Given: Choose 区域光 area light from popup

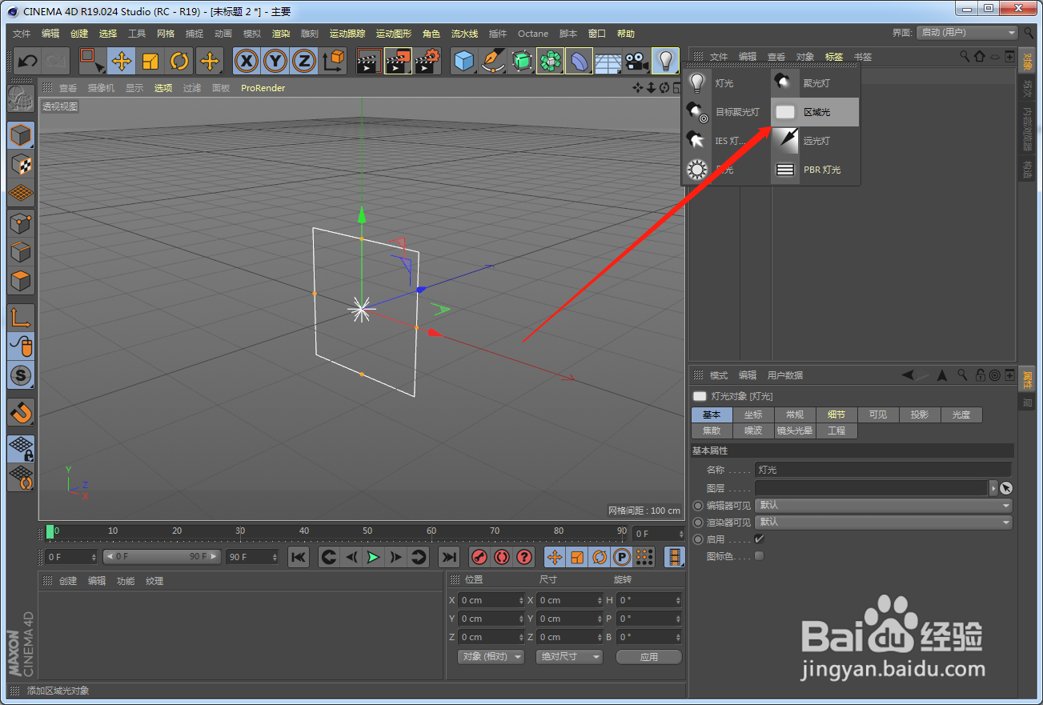Looking at the screenshot, I should (815, 112).
